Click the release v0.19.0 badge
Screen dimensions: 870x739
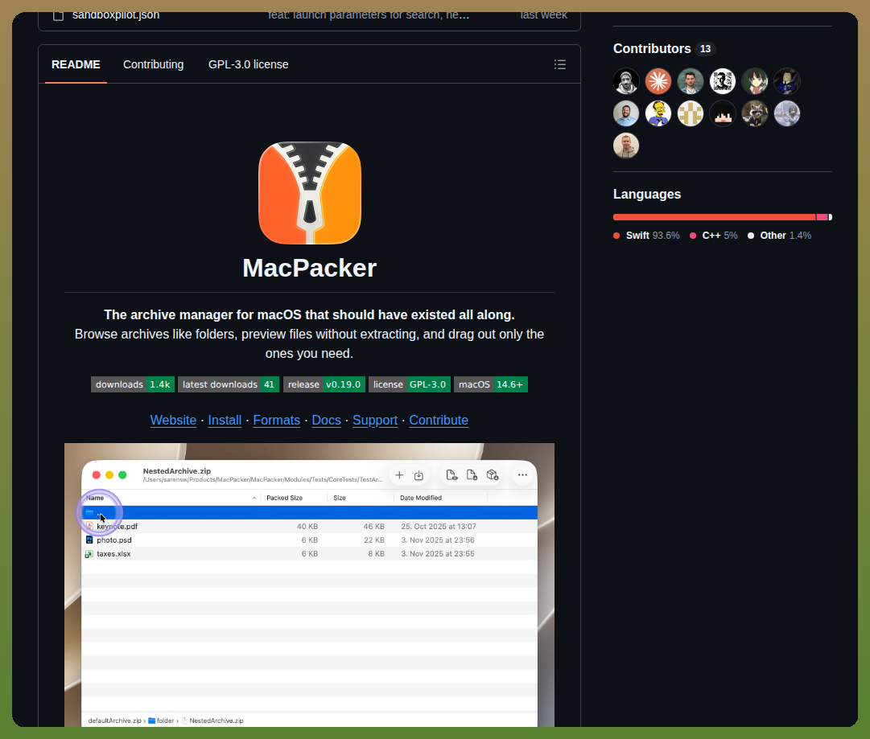324,384
